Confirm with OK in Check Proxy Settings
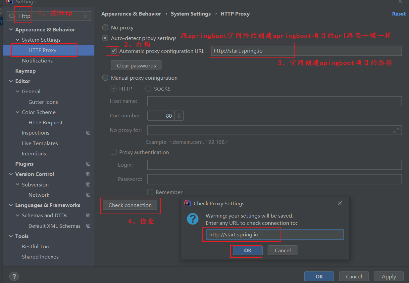The image size is (409, 283). pyautogui.click(x=248, y=251)
